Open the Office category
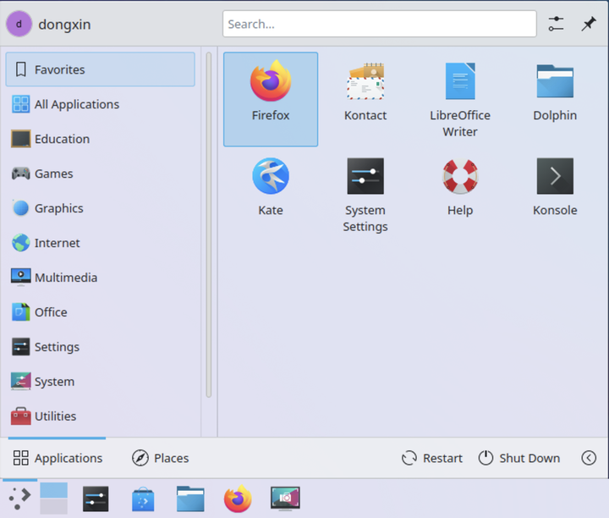The width and height of the screenshot is (609, 518). (x=100, y=312)
